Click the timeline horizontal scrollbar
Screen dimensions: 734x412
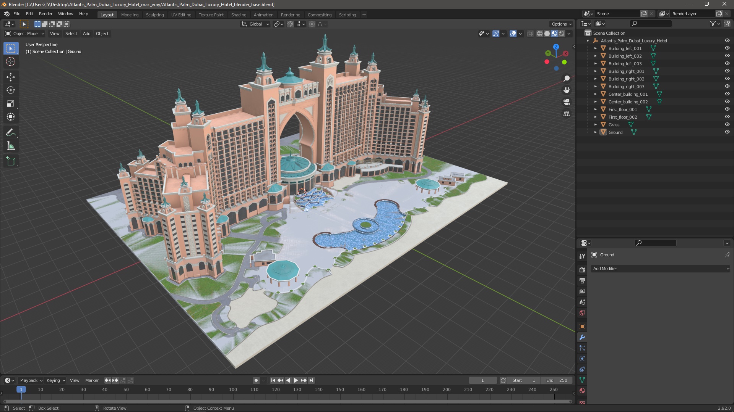[287, 402]
